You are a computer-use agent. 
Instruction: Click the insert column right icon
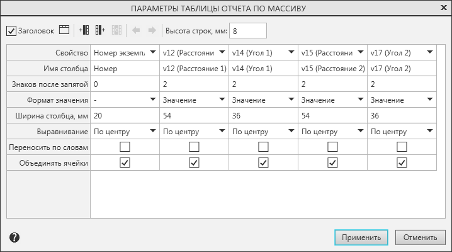click(100, 30)
